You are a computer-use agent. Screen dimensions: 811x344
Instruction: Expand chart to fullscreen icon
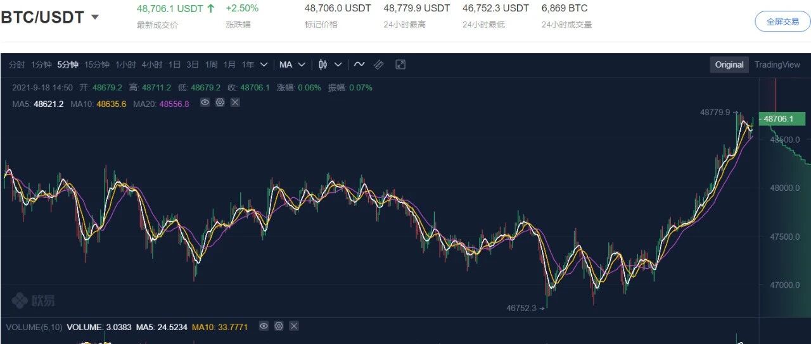coord(400,64)
